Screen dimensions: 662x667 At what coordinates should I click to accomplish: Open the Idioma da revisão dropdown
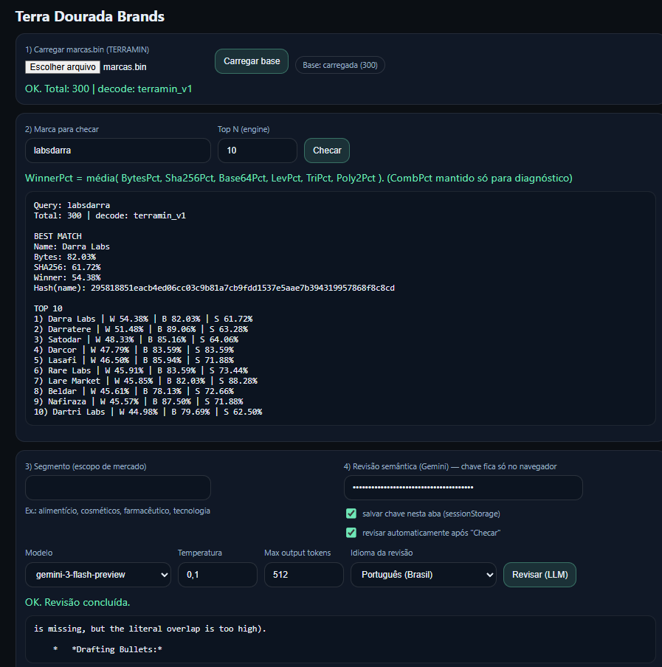pos(424,575)
